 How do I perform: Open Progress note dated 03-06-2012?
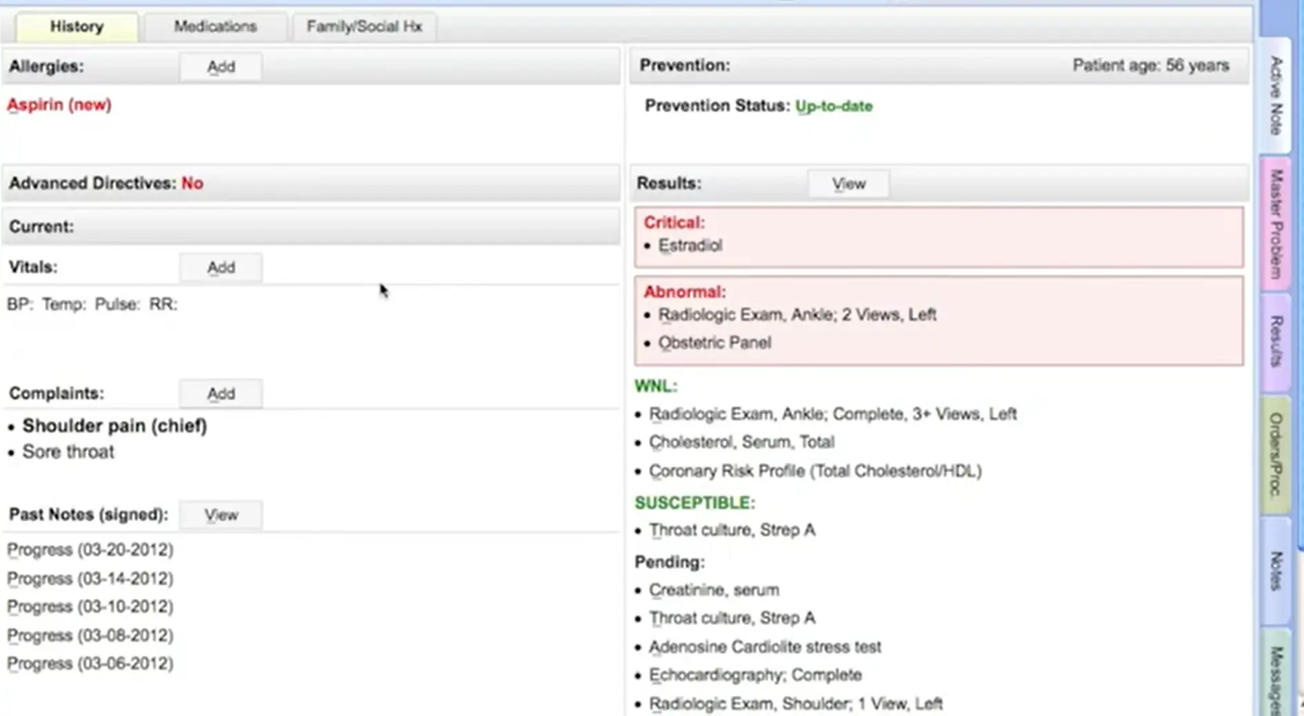(x=90, y=663)
